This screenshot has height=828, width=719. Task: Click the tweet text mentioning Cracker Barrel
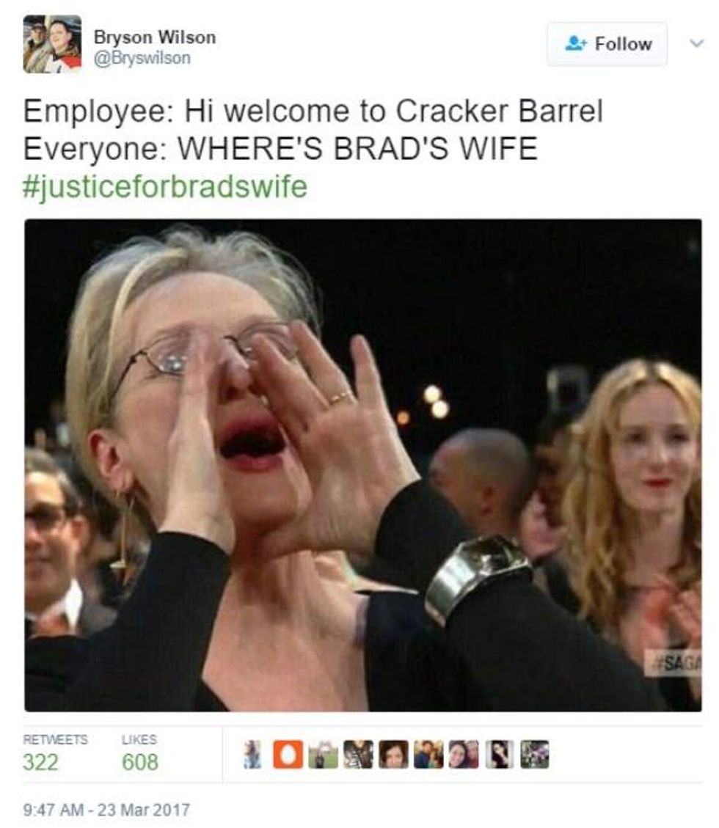pos(313,130)
